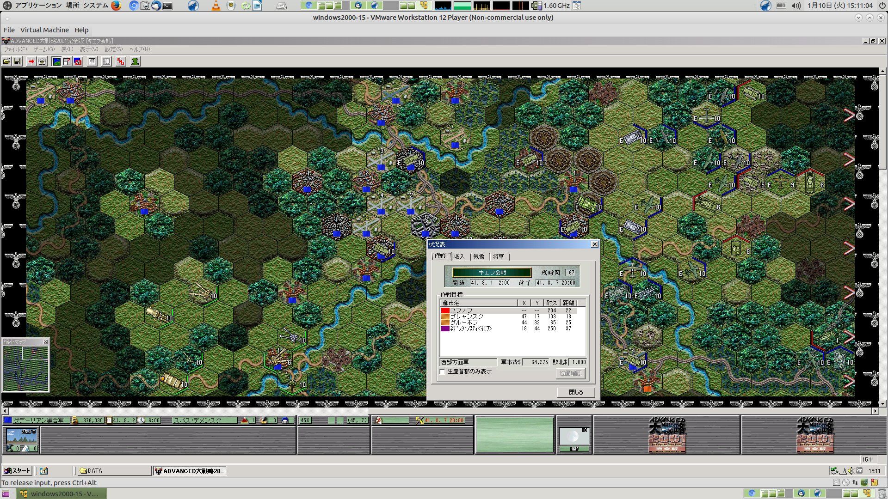Click the VLC cone icon in top panel
Image resolution: width=888 pixels, height=499 pixels.
point(216,6)
